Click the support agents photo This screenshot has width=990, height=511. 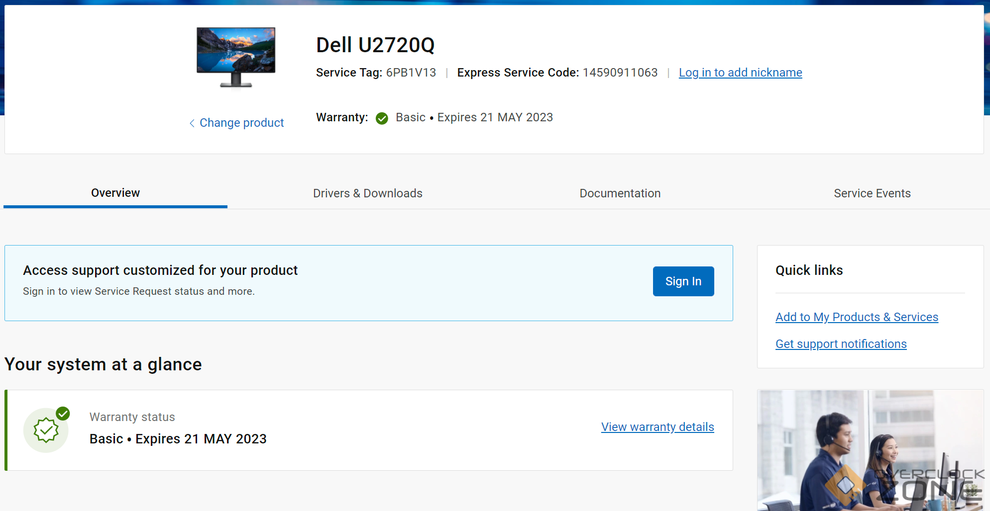click(870, 450)
